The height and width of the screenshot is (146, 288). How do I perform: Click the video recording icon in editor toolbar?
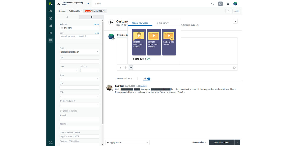[131, 68]
